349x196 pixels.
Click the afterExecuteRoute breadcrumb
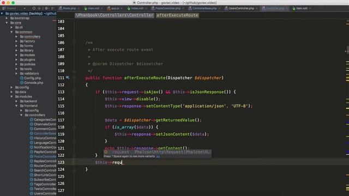pyautogui.click(x=177, y=15)
